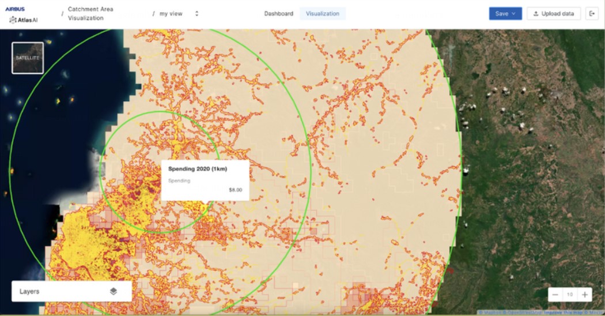Screen dimensions: 605x316
Task: Switch to the Dashboard tab
Action: click(278, 13)
